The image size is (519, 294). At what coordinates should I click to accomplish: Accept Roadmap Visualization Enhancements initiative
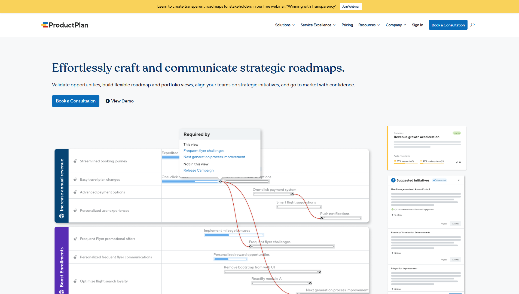point(455,260)
